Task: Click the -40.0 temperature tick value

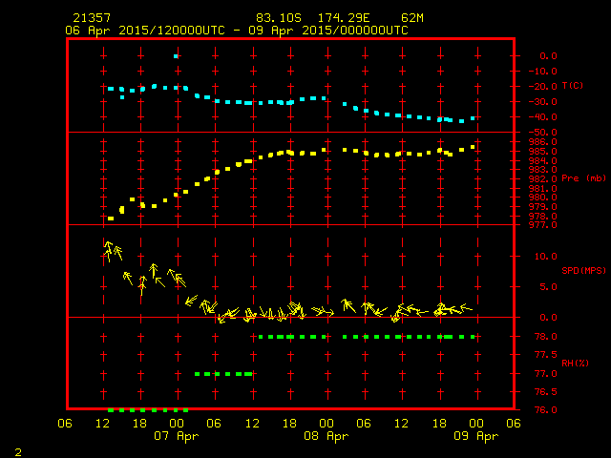Action: click(x=543, y=116)
